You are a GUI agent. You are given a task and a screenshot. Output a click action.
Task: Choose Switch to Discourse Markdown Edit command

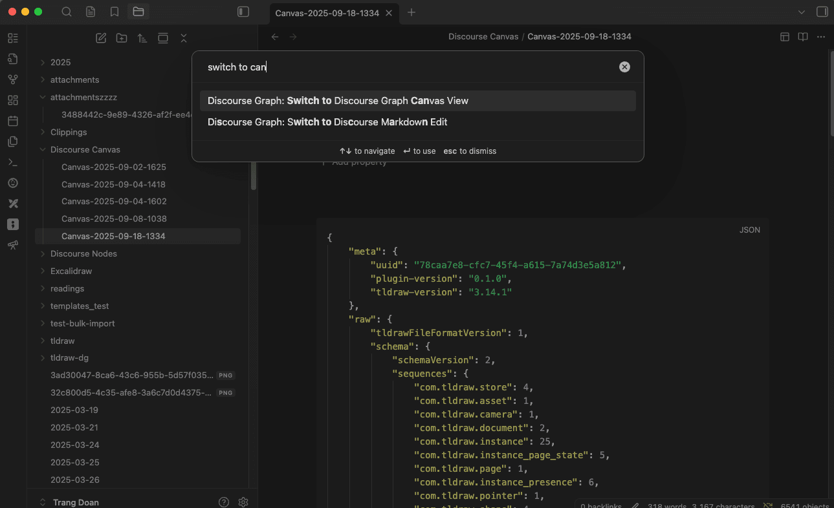pos(327,123)
